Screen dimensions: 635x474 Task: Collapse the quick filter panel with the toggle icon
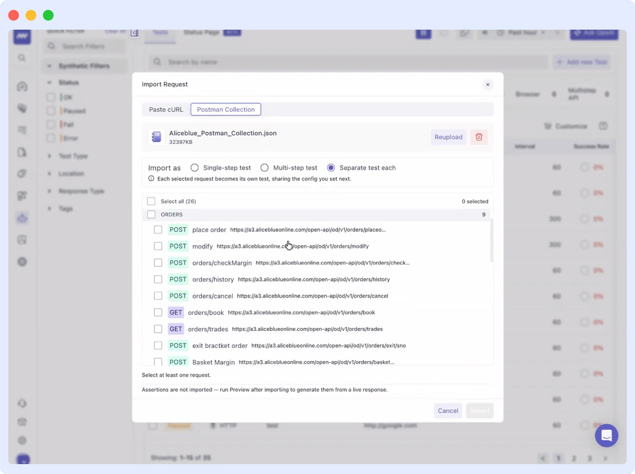[x=134, y=33]
